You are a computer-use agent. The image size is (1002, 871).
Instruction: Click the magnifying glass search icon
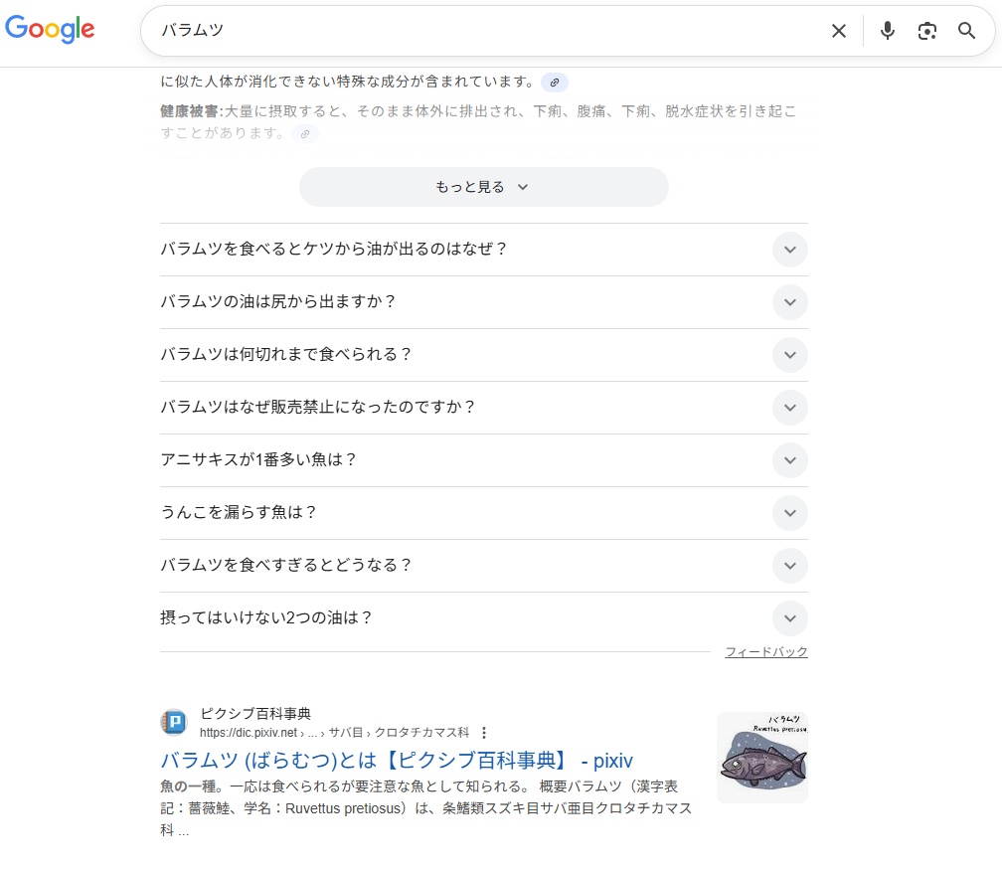tap(967, 31)
